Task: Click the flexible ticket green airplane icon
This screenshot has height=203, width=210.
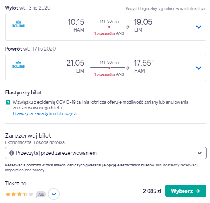Action: coord(8,103)
